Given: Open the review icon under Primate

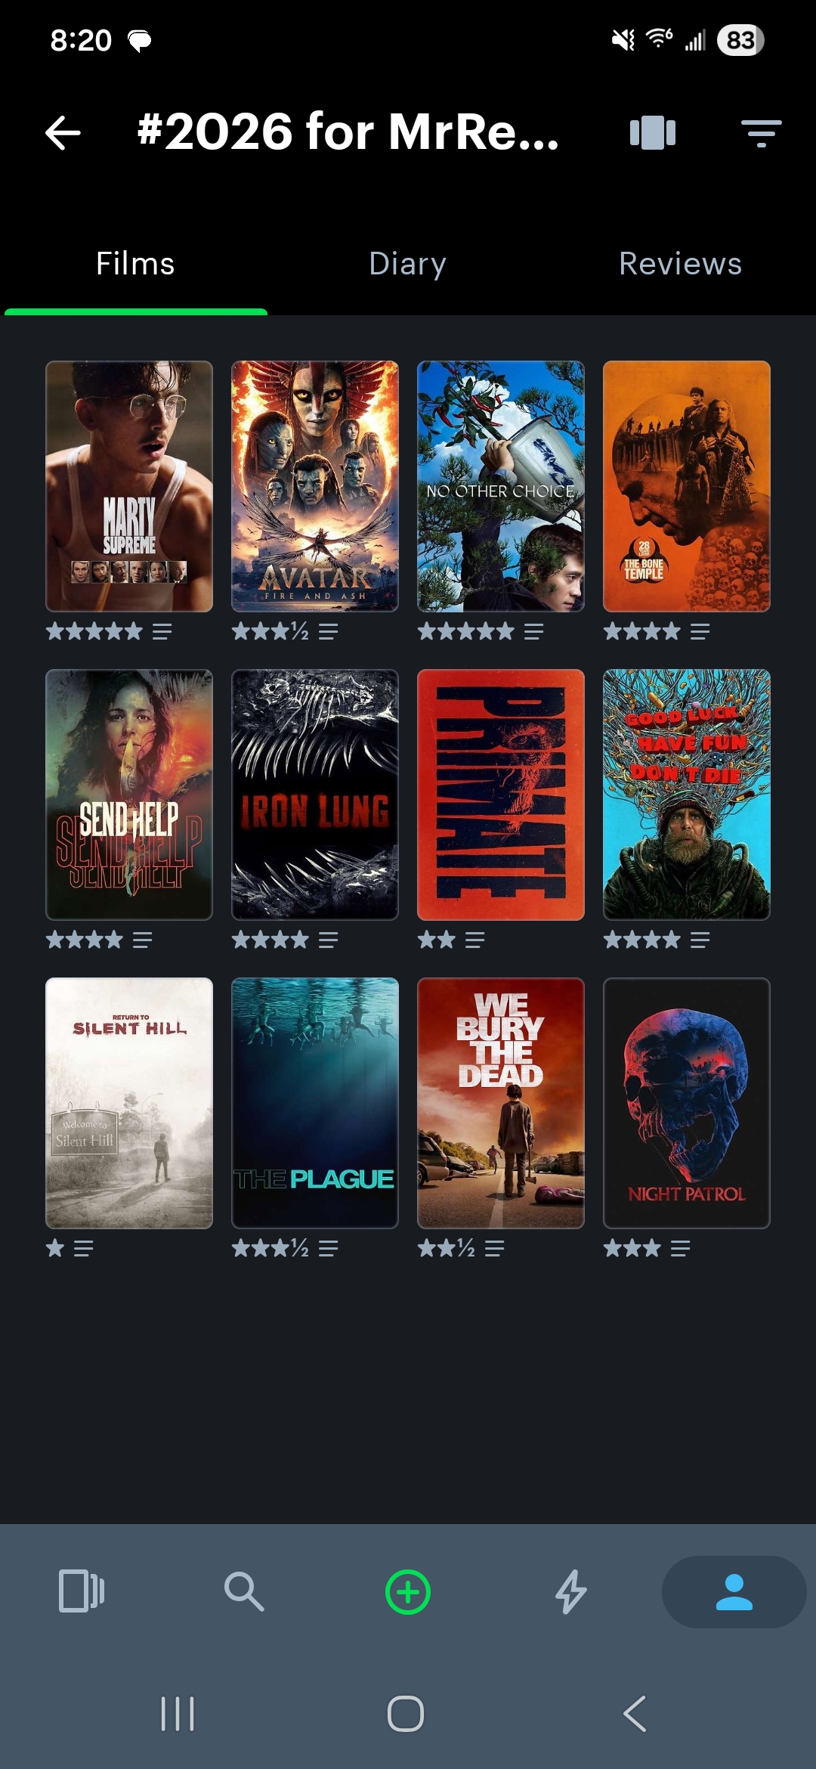Looking at the screenshot, I should [474, 940].
